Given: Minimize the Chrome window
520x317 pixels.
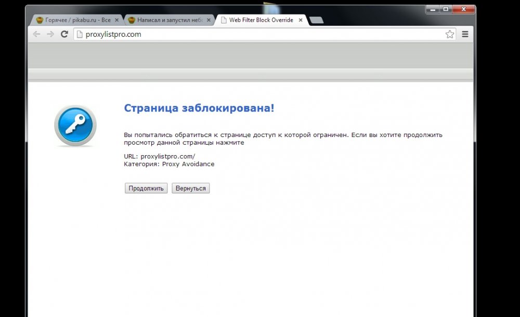Looking at the screenshot, I should coord(433,9).
